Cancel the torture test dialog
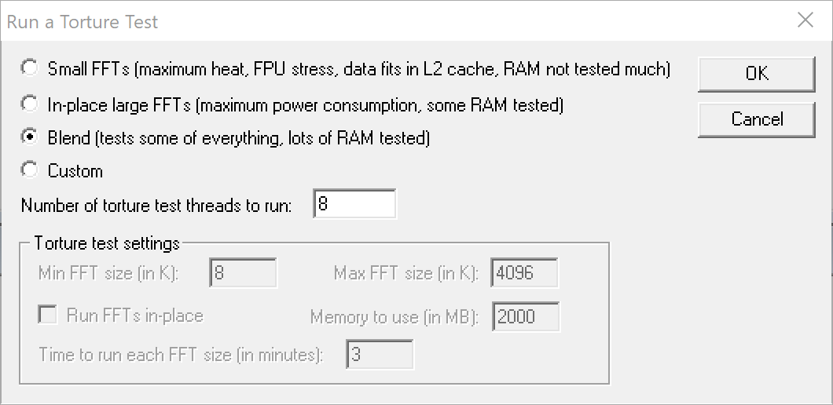833x405 pixels. pyautogui.click(x=757, y=119)
